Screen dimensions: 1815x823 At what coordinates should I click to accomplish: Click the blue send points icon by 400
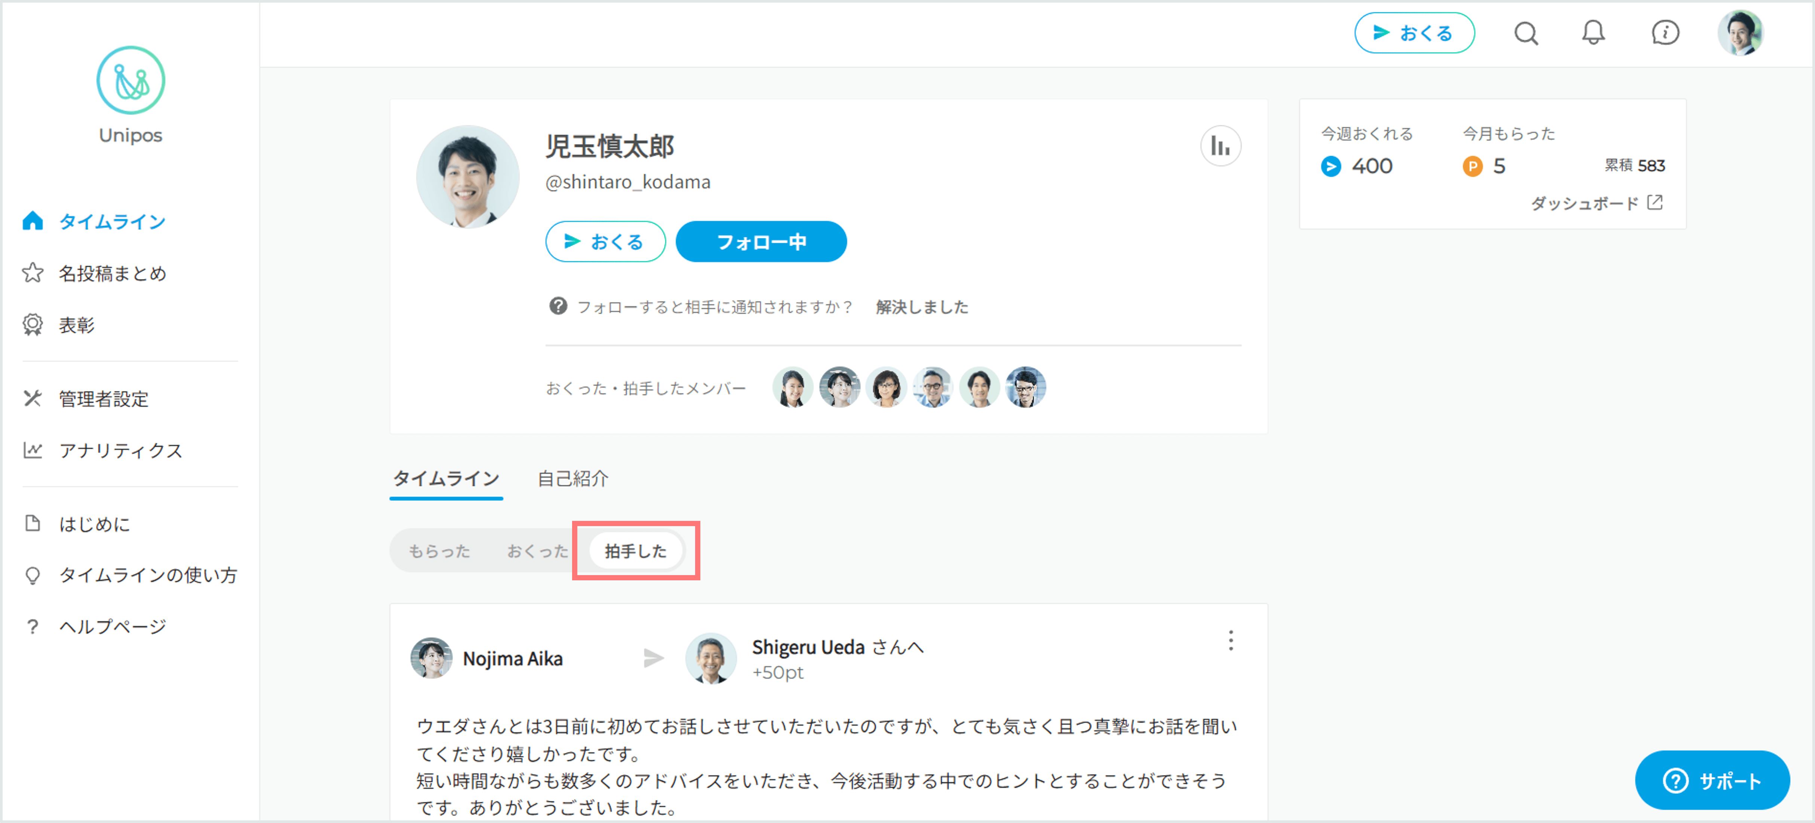(x=1331, y=166)
